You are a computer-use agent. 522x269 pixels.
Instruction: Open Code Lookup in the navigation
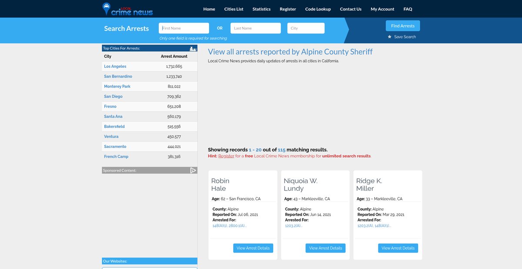(318, 9)
